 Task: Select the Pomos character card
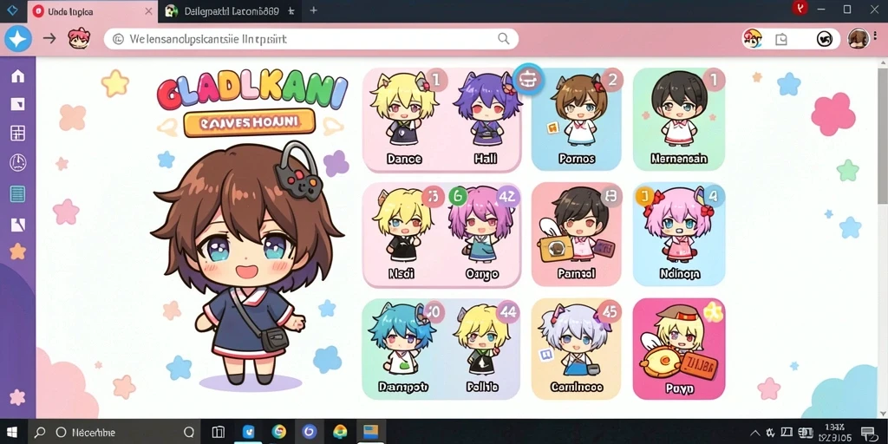tap(577, 120)
